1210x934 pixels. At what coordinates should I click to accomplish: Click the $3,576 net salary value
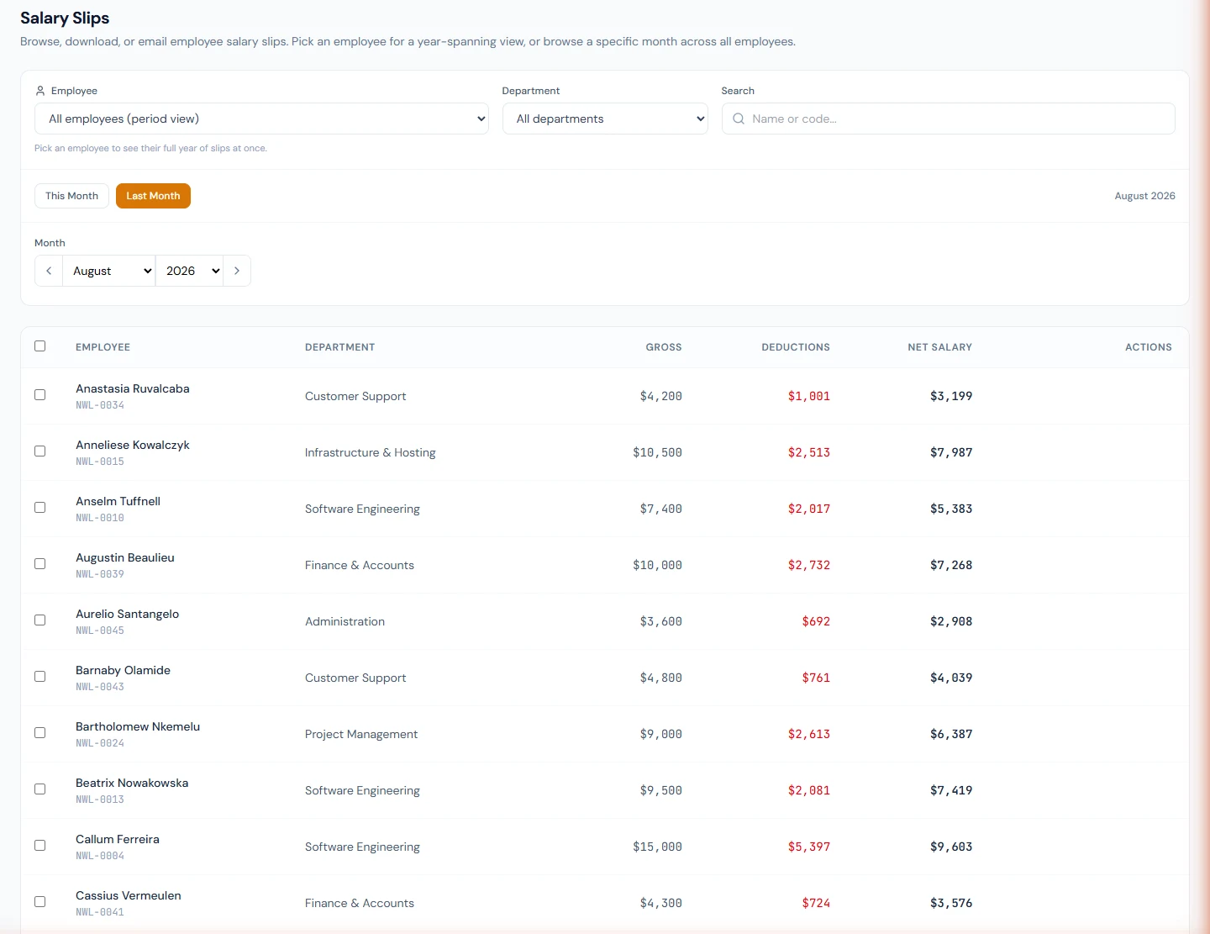pos(951,903)
